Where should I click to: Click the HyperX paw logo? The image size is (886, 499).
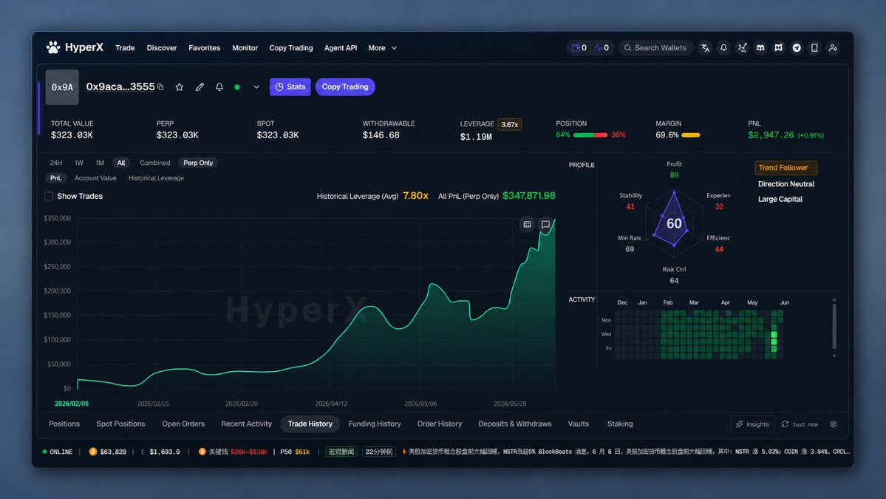point(53,47)
